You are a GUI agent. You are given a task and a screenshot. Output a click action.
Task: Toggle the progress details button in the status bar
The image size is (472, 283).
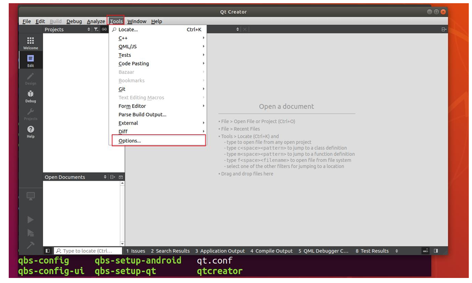[425, 250]
